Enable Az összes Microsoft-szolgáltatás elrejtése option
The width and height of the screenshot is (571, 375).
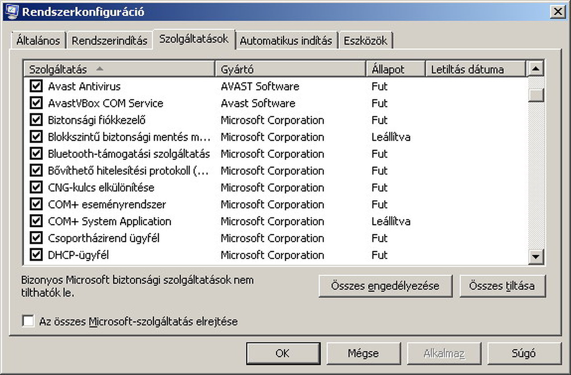[29, 321]
